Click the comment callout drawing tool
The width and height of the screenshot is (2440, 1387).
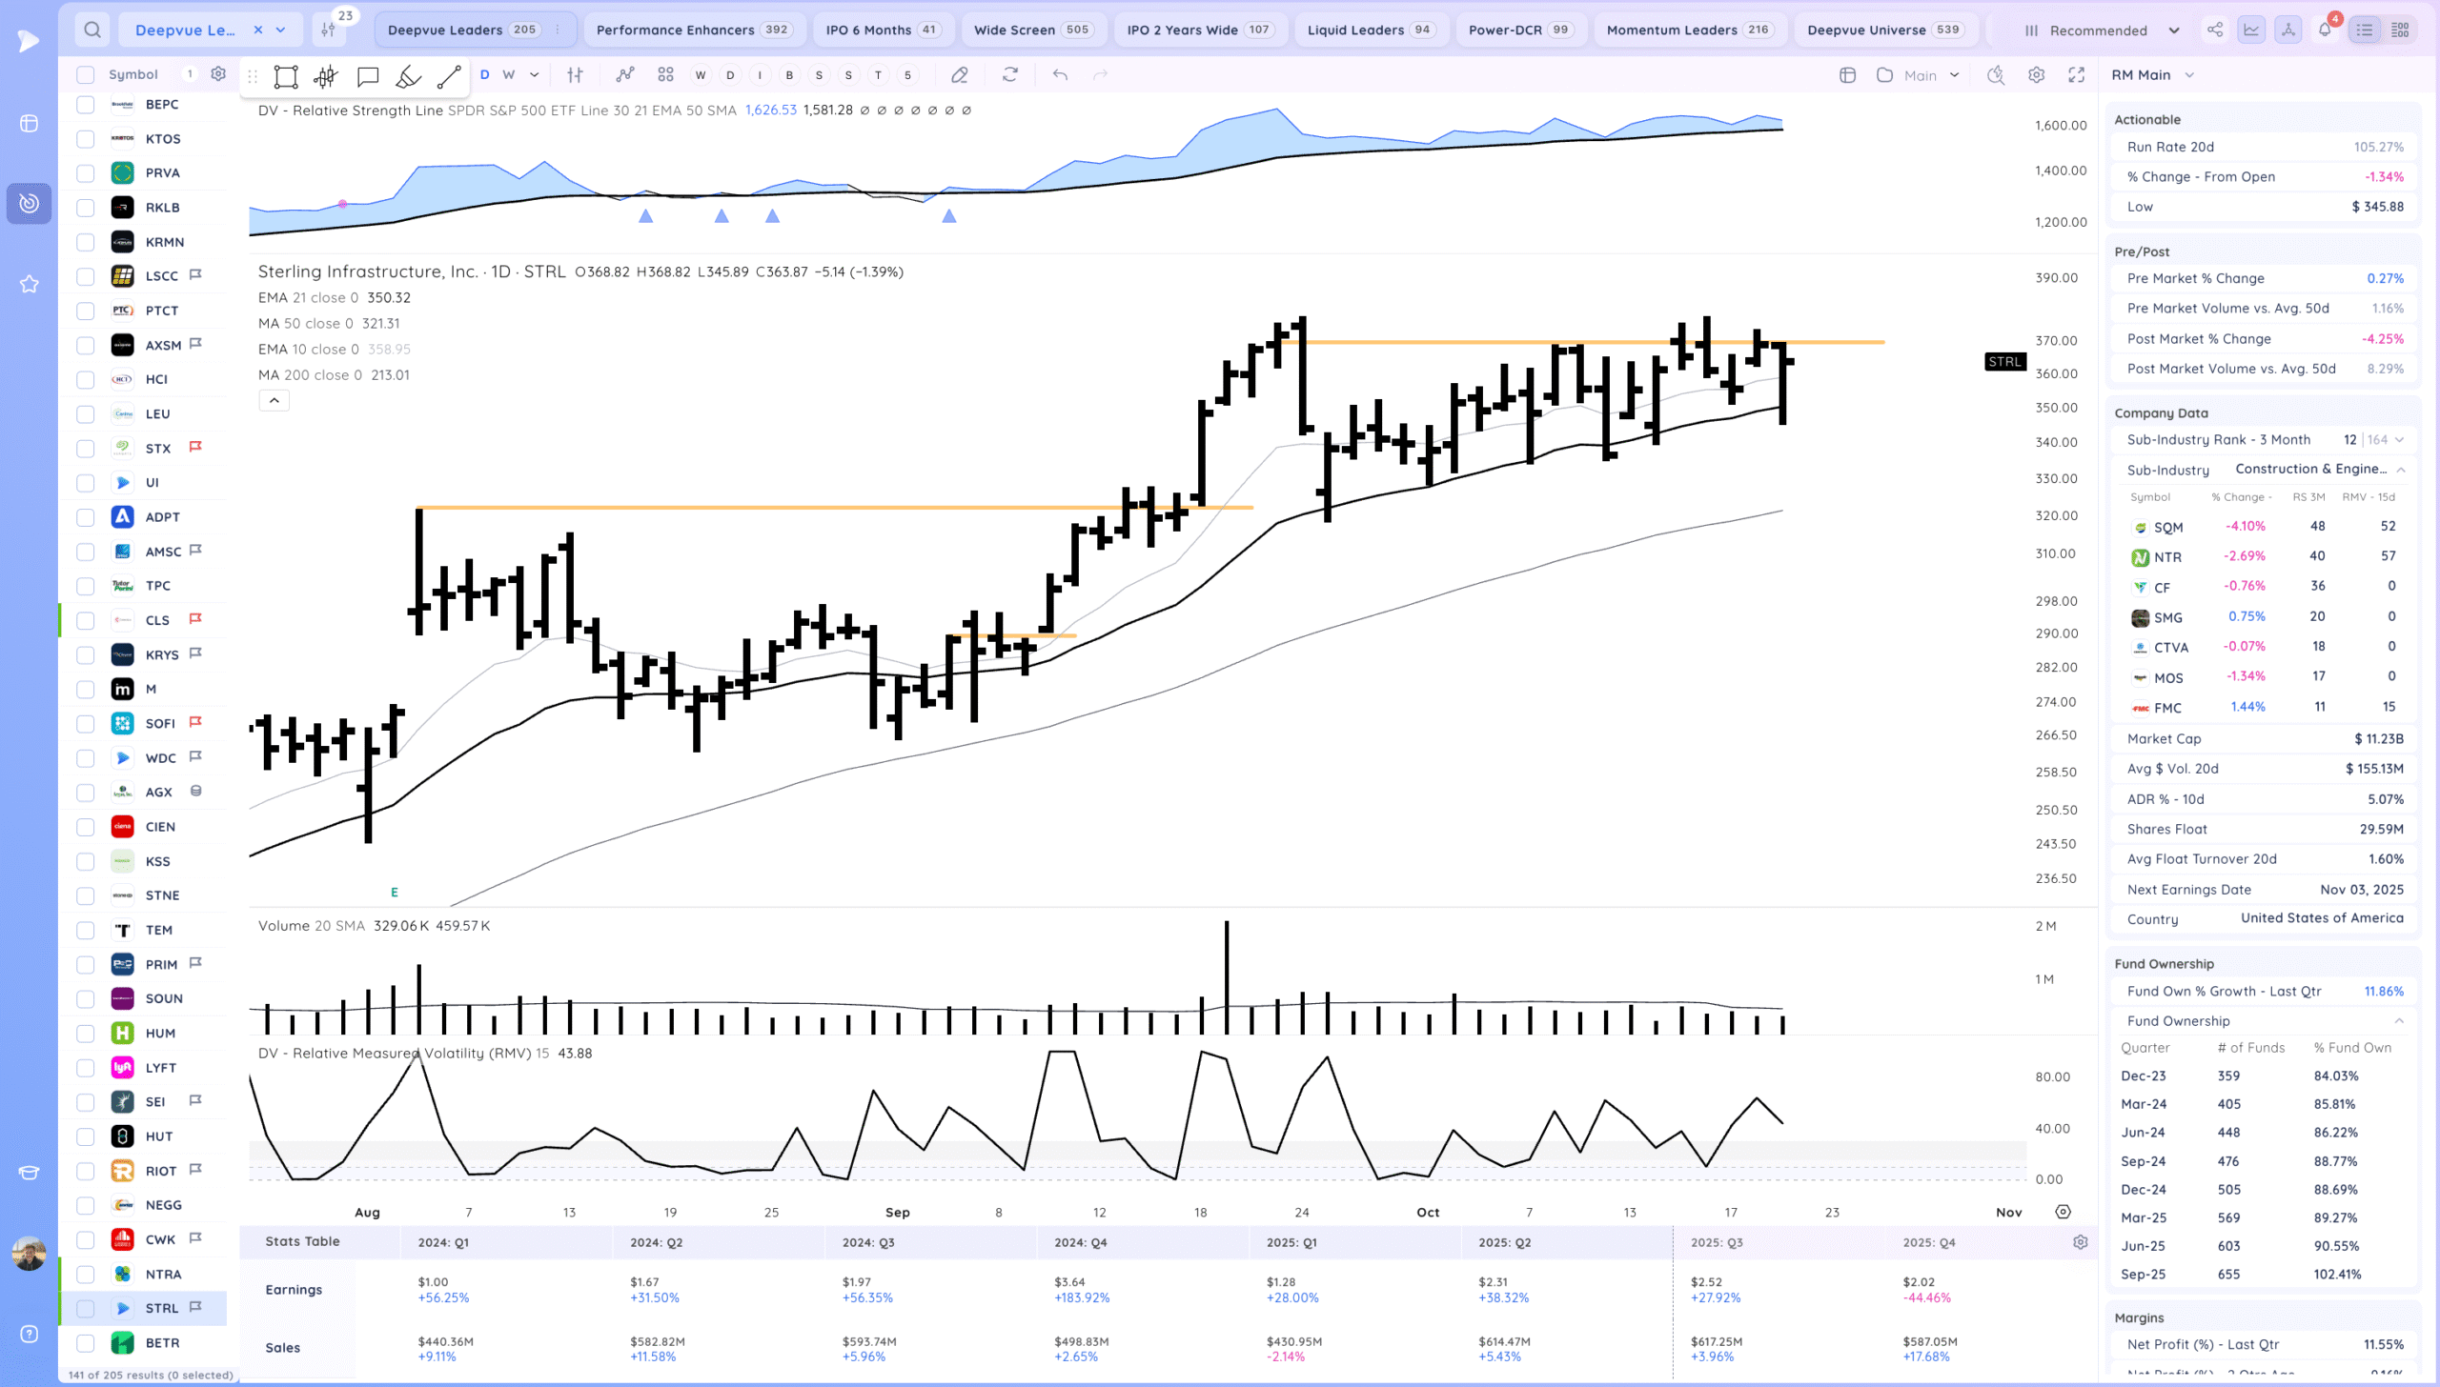pyautogui.click(x=367, y=76)
